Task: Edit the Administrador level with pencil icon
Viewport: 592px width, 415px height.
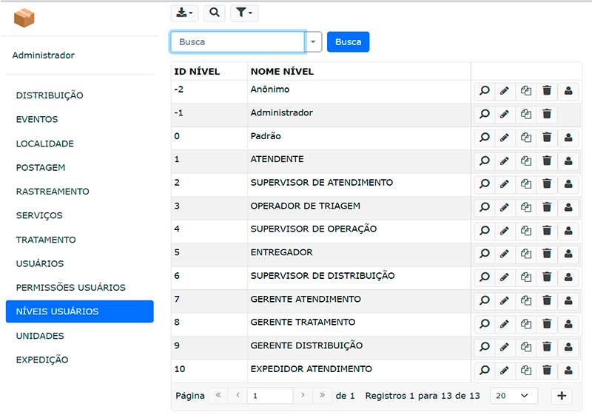Action: coord(505,115)
